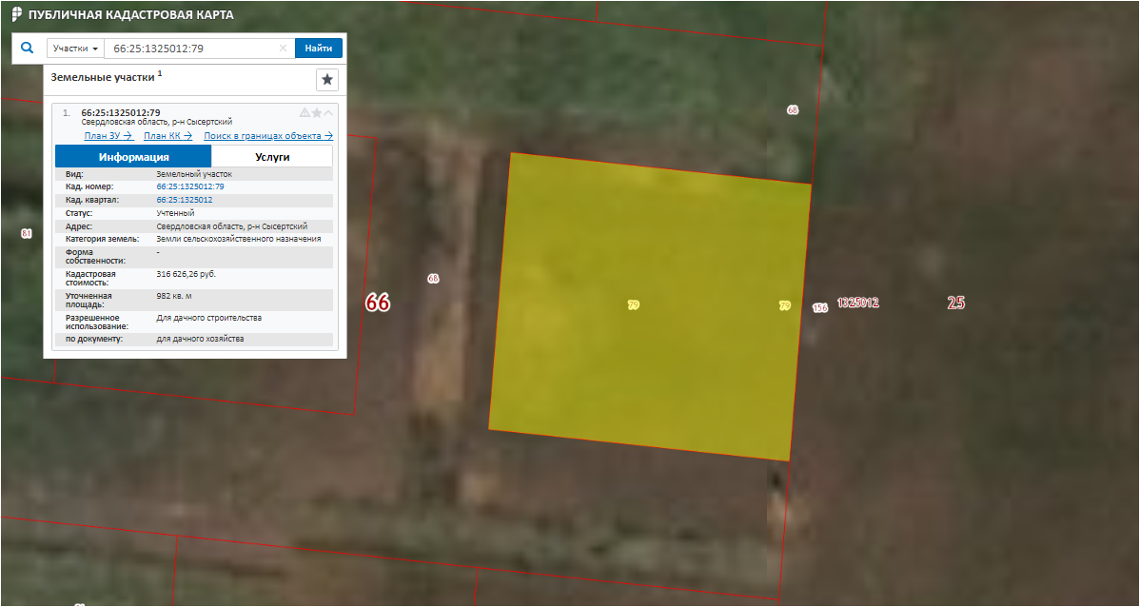This screenshot has width=1140, height=607.
Task: Open favorites with the star button
Action: click(327, 80)
